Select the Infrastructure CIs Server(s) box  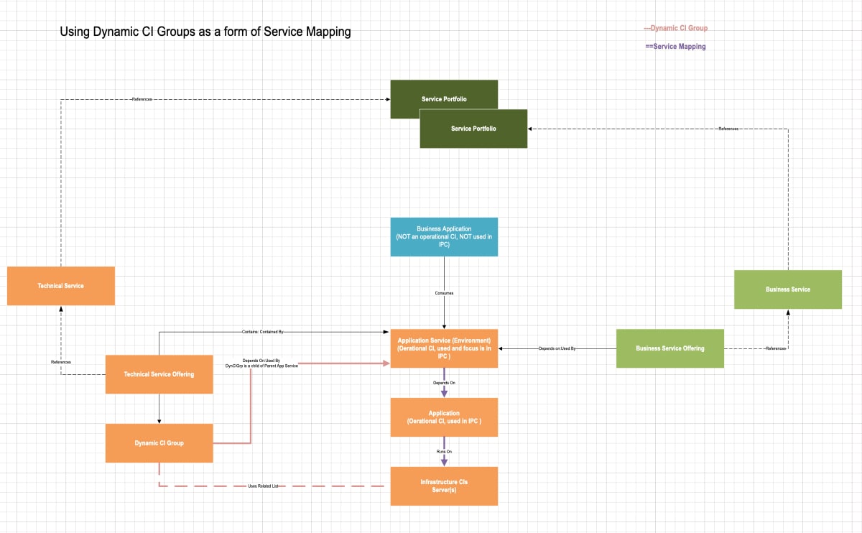[444, 486]
